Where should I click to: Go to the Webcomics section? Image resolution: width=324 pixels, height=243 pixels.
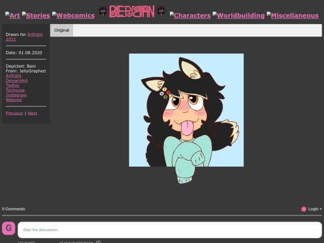(73, 15)
